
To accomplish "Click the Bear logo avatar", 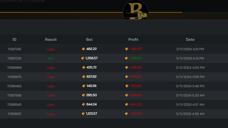I will point(136,10).
